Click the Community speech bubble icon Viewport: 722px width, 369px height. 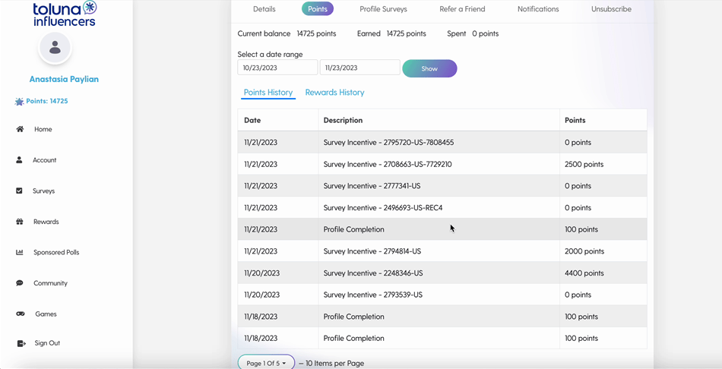(20, 283)
